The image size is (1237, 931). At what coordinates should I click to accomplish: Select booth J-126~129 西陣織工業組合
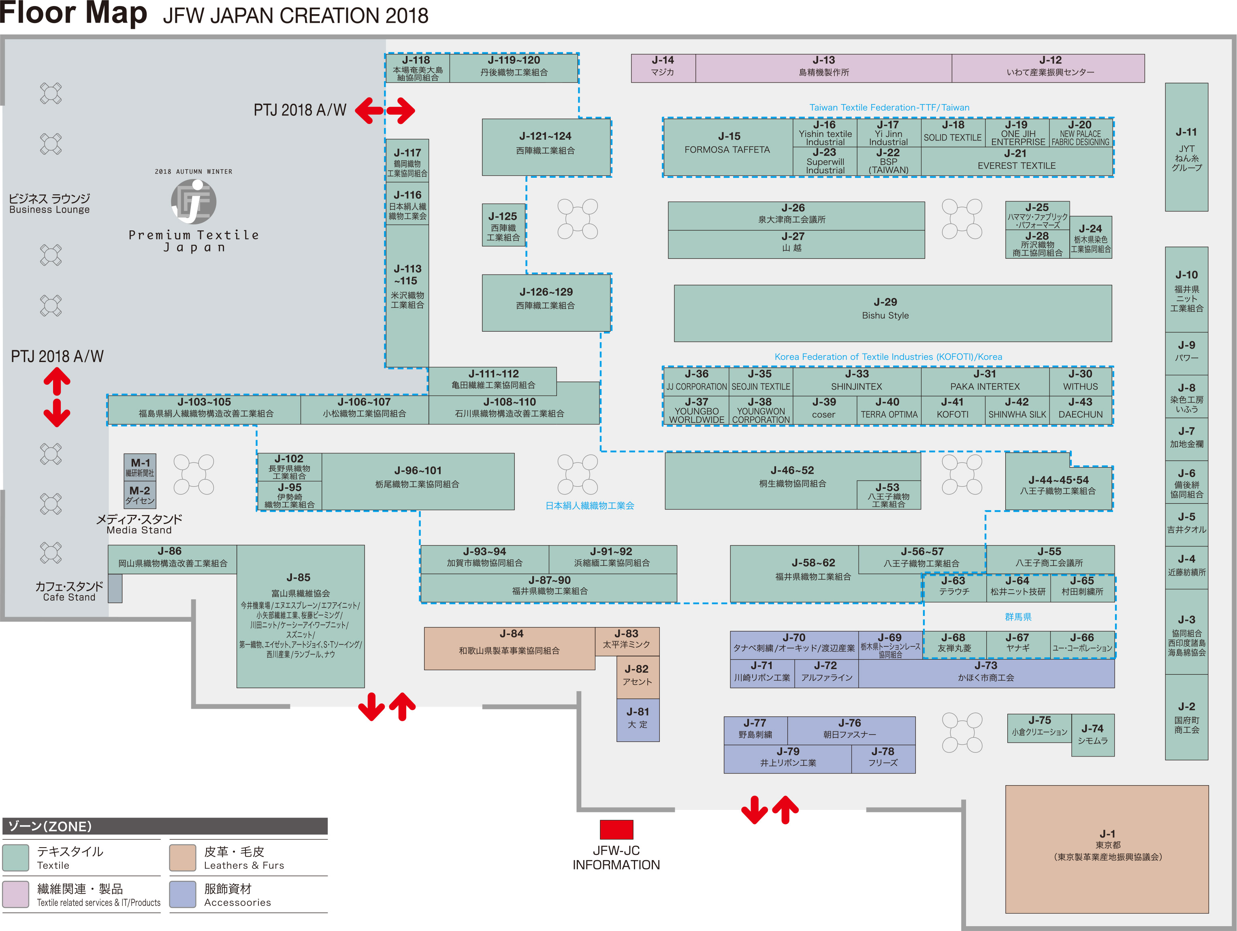[x=546, y=303]
